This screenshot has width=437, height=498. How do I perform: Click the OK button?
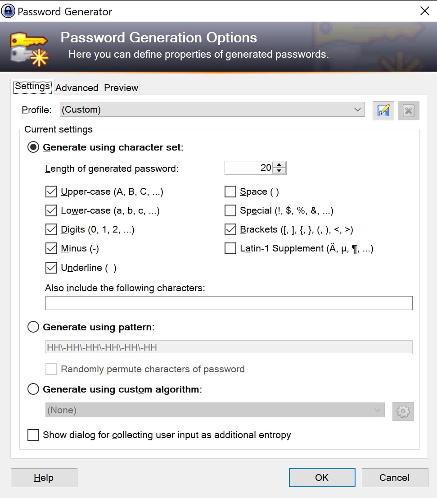(x=322, y=477)
